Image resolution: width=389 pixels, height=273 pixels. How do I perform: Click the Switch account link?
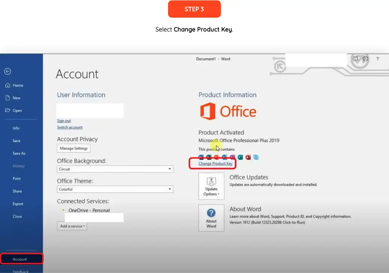(70, 128)
